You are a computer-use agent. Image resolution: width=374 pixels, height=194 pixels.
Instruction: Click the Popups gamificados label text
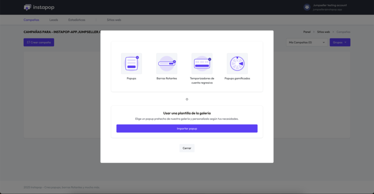coord(237,78)
